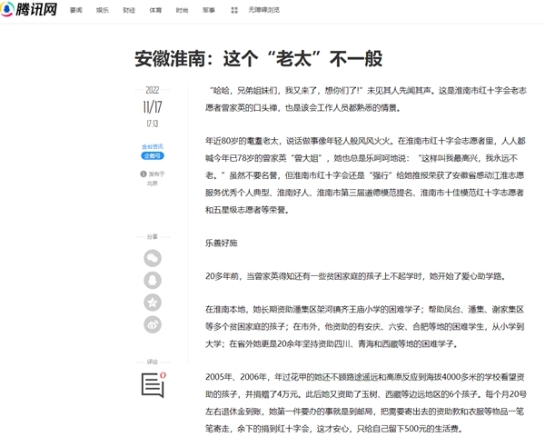Viewport: 545px width, 447px height.
Task: Open the comments icon
Action: click(x=152, y=384)
